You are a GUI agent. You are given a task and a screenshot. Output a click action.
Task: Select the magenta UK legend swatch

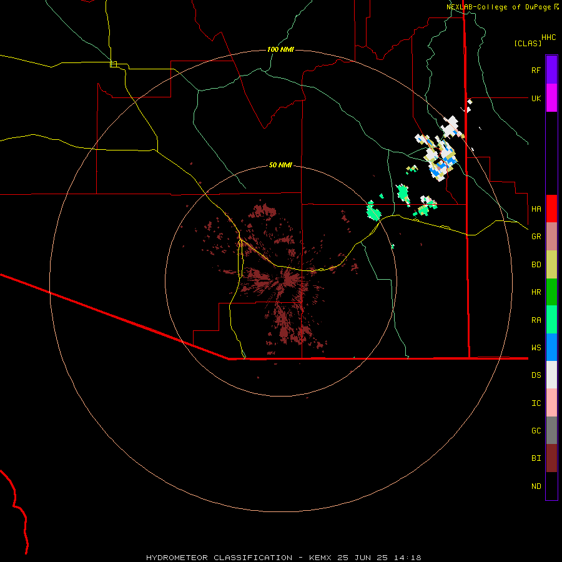tap(551, 98)
